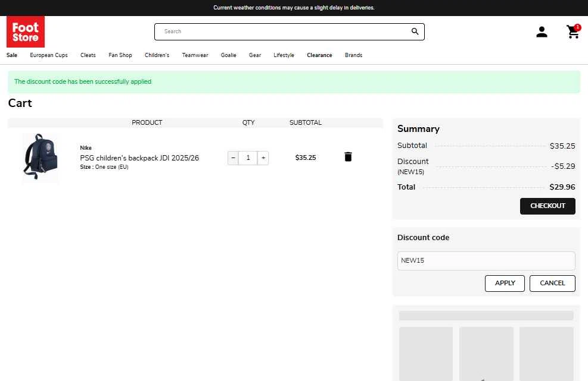Screen dimensions: 588x381
Task: Open the Children's menu
Action: tap(157, 55)
